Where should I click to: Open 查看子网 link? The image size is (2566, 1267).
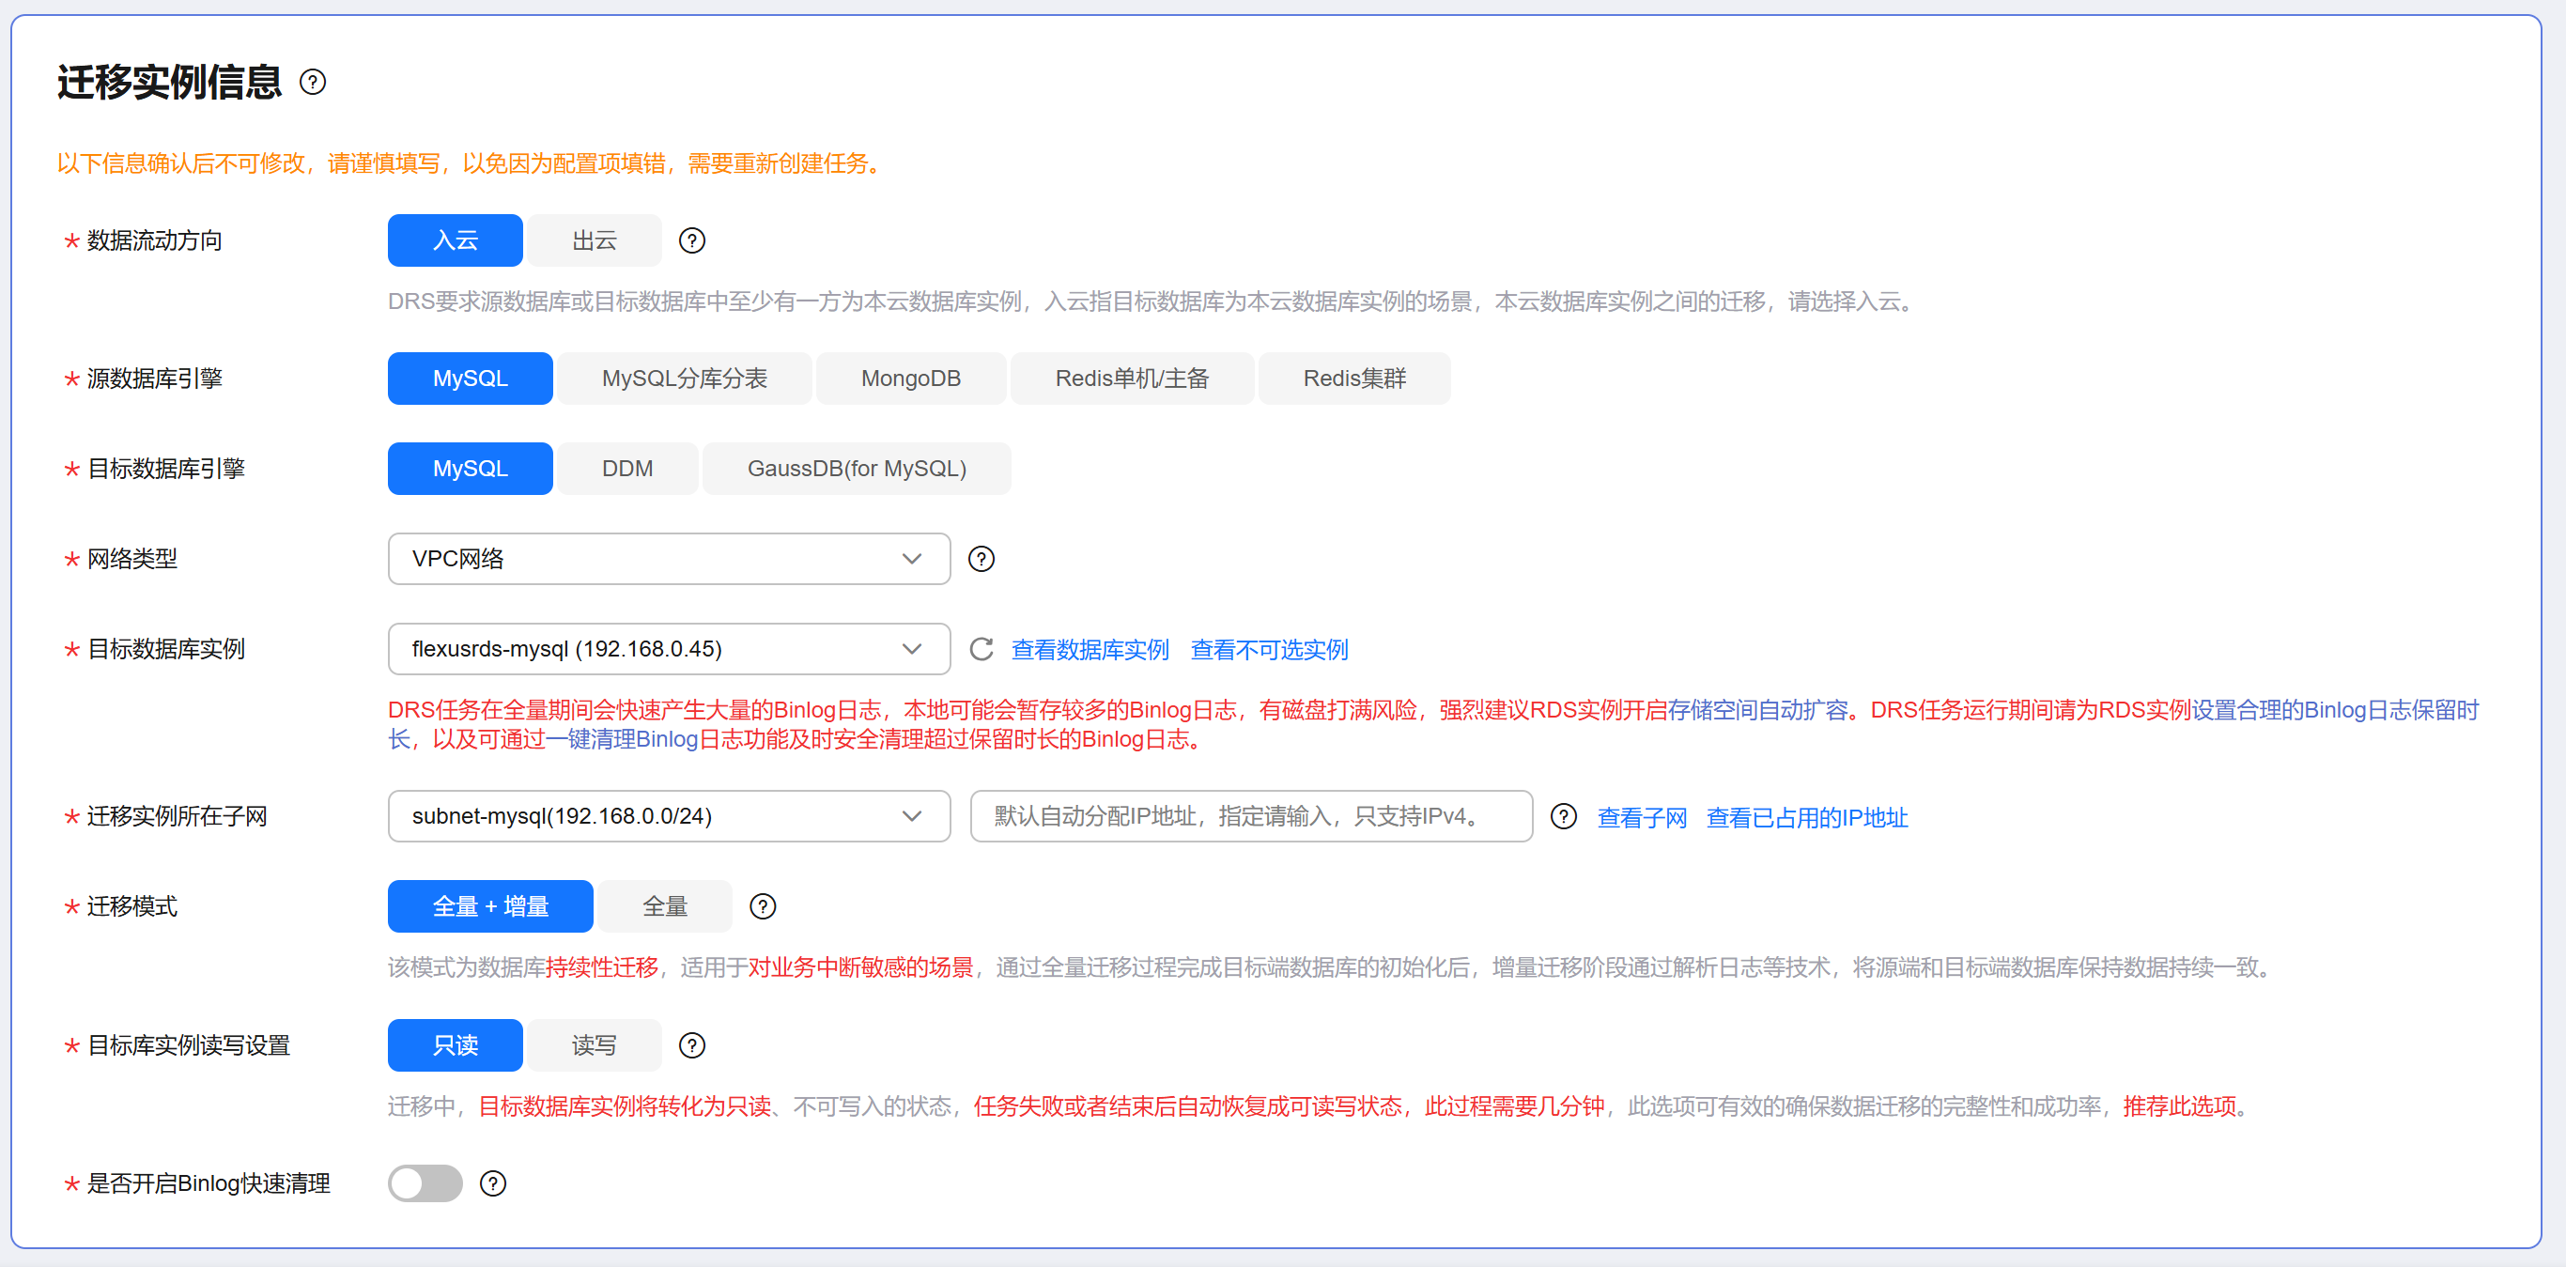tap(1642, 818)
